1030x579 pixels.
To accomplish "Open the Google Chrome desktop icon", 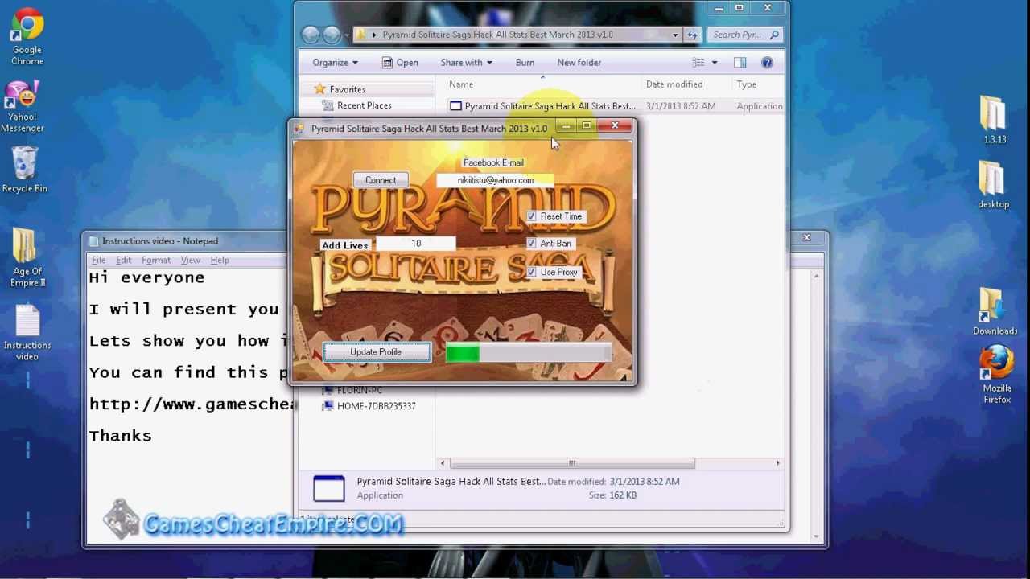I will (x=27, y=37).
